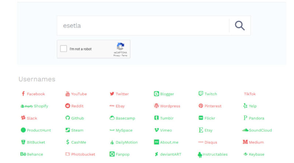294x163 pixels.
Task: Open the Disqus username link
Action: (x=211, y=142)
